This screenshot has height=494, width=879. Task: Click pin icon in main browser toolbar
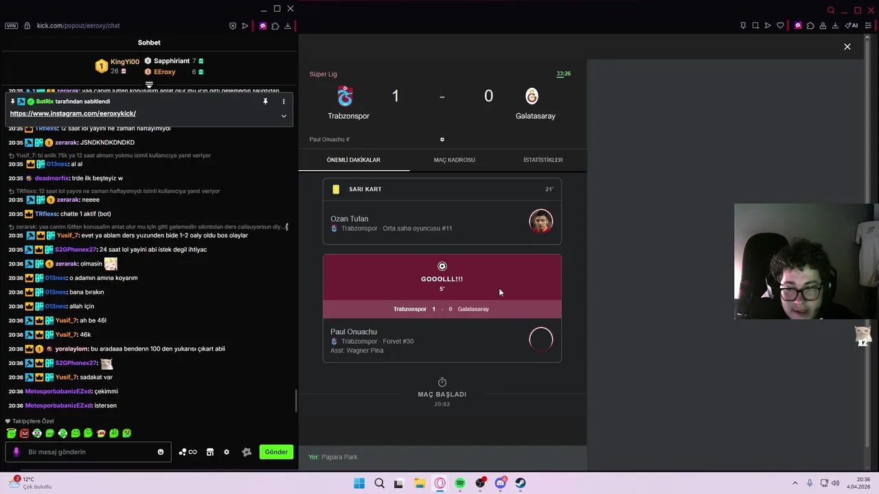pyautogui.click(x=743, y=26)
